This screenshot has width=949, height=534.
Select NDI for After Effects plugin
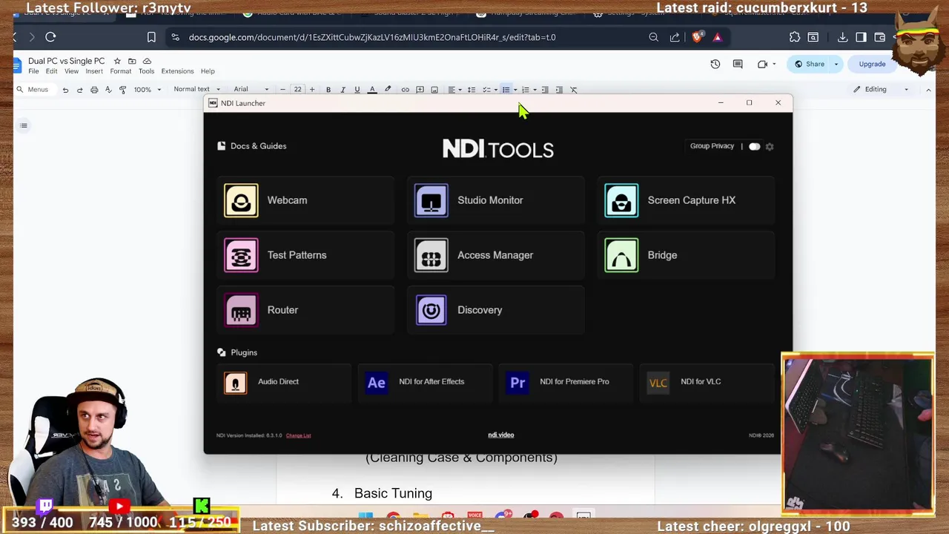pyautogui.click(x=425, y=382)
